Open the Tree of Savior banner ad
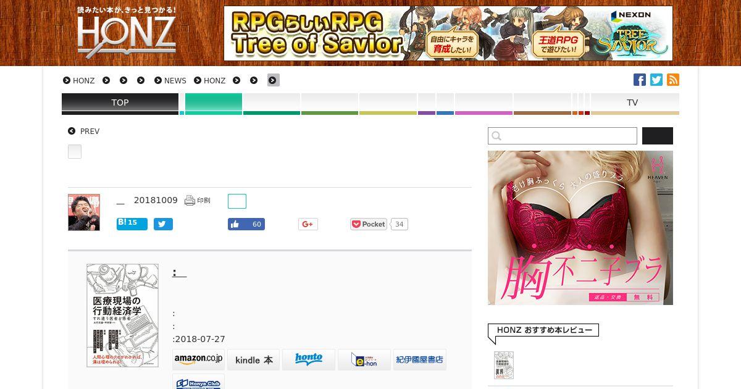Viewport: 741px width, 389px height. tap(448, 33)
